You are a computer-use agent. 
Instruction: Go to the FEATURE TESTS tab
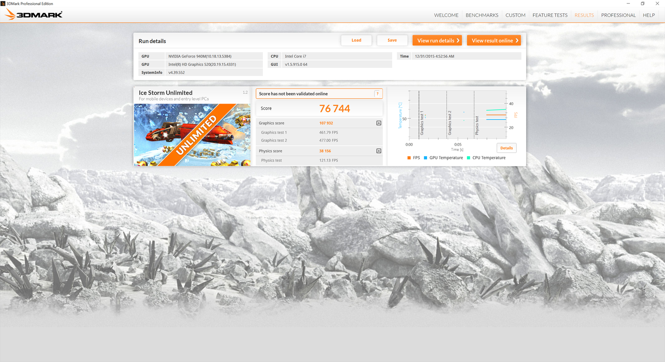pyautogui.click(x=550, y=15)
